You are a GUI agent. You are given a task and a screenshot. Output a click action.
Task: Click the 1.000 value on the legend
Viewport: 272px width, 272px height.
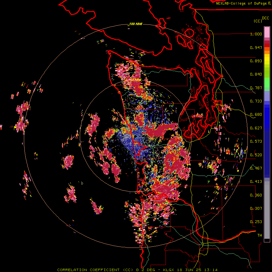pos(256,34)
